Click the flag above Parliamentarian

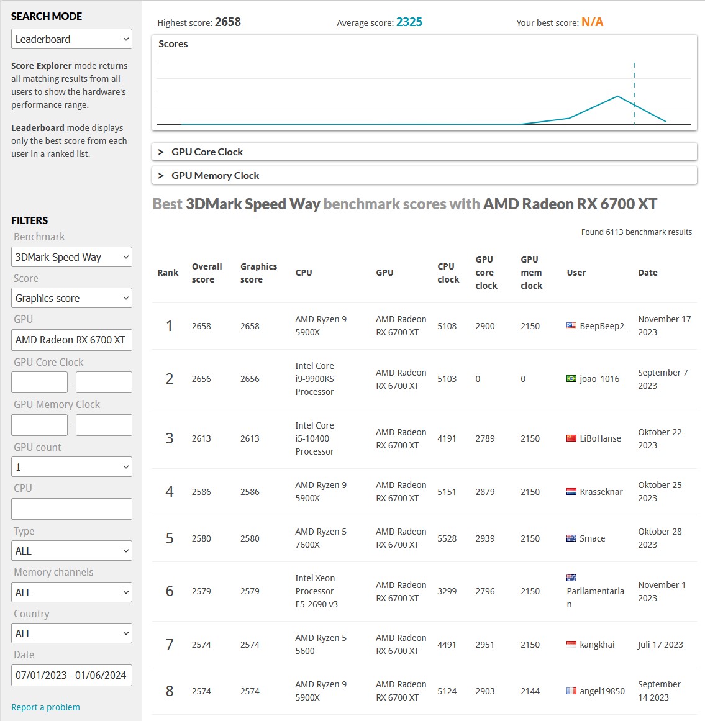571,578
